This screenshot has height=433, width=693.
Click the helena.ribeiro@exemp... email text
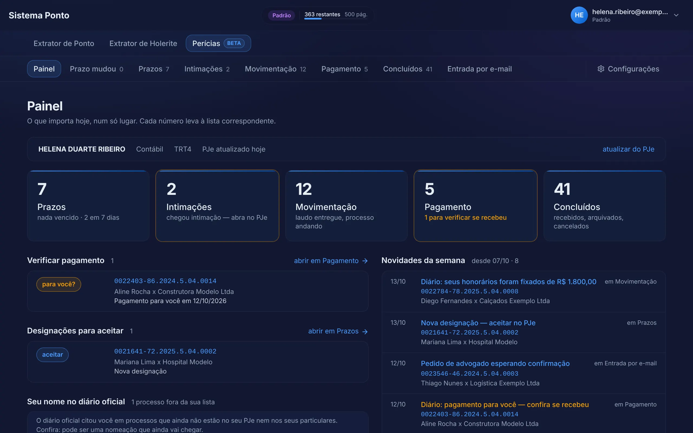(630, 12)
